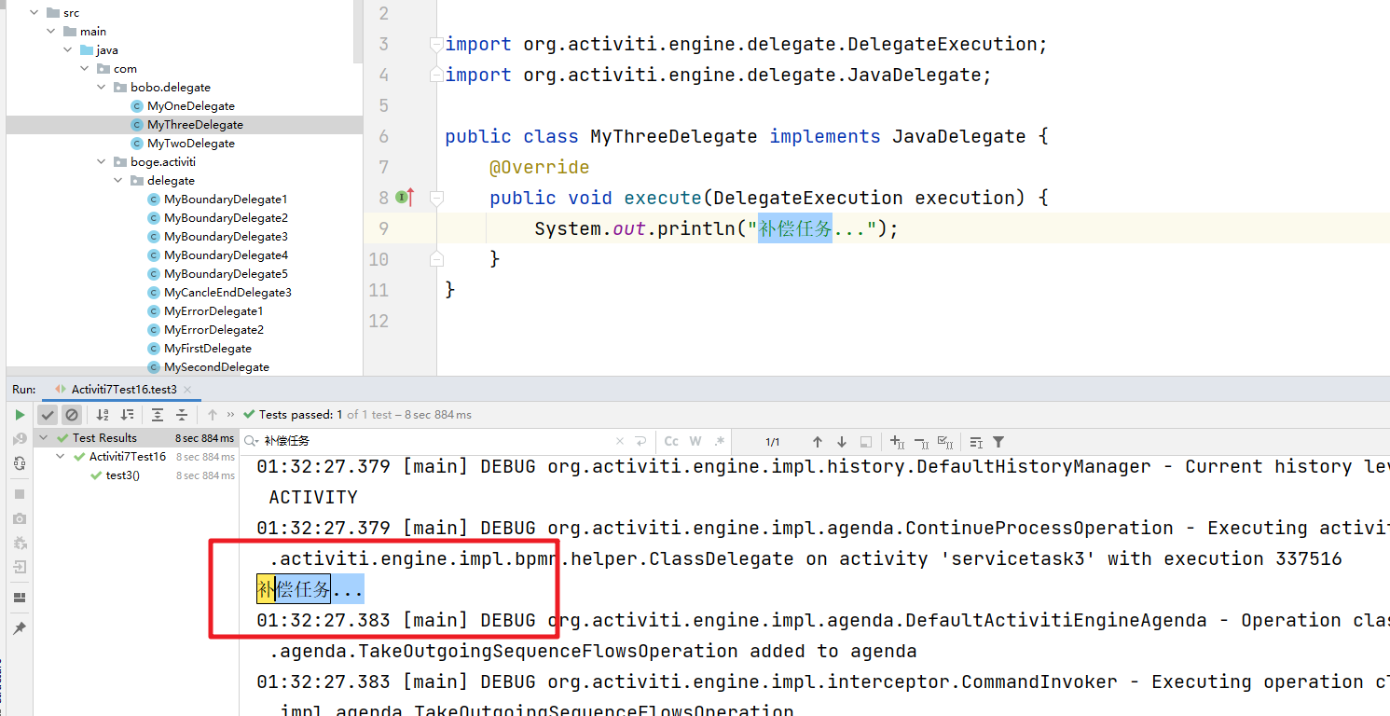Screen dimensions: 1390x716
Task: Expand all test result nodes
Action: (x=158, y=415)
